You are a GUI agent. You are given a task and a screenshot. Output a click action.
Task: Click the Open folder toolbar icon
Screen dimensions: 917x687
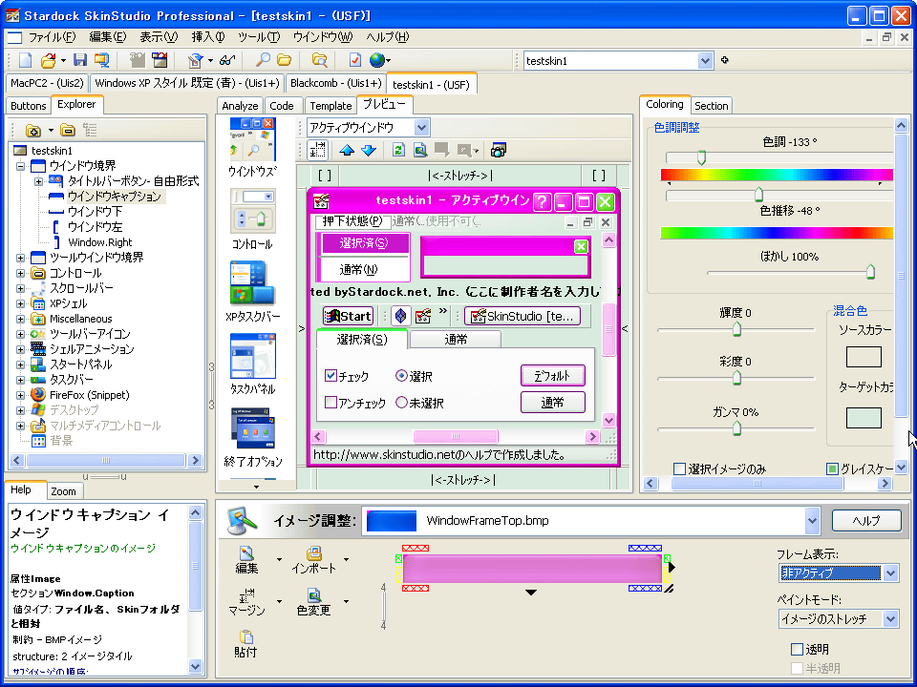[x=48, y=59]
